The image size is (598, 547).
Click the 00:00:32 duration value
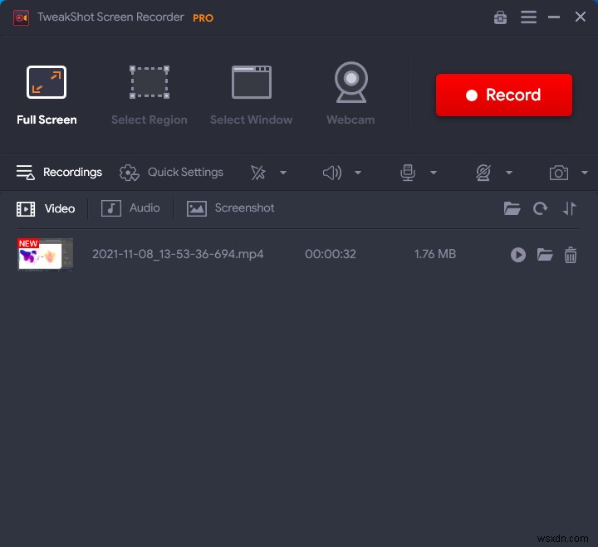pos(331,254)
